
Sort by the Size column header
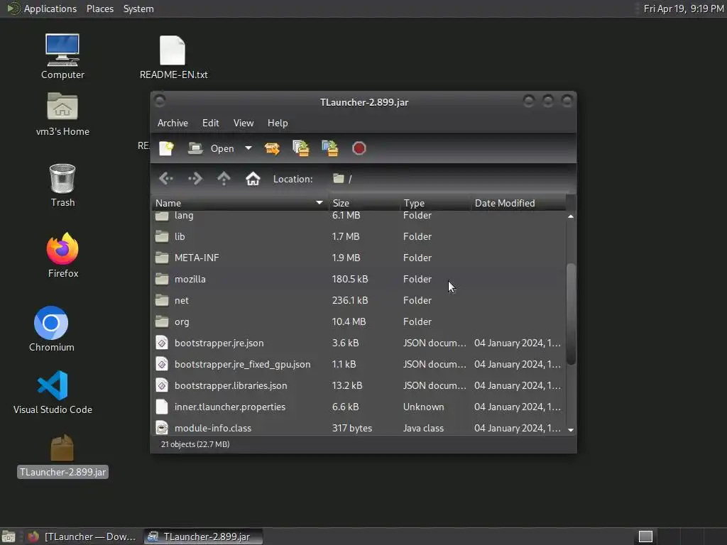point(364,203)
